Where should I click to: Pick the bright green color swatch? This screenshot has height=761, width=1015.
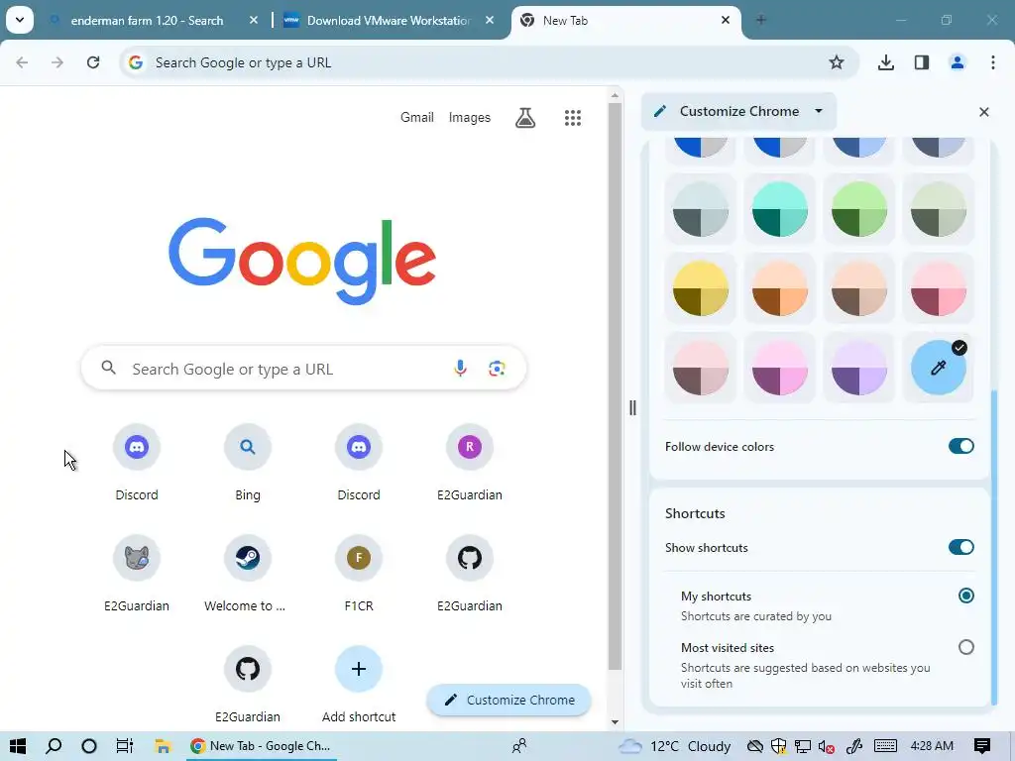[859, 210]
